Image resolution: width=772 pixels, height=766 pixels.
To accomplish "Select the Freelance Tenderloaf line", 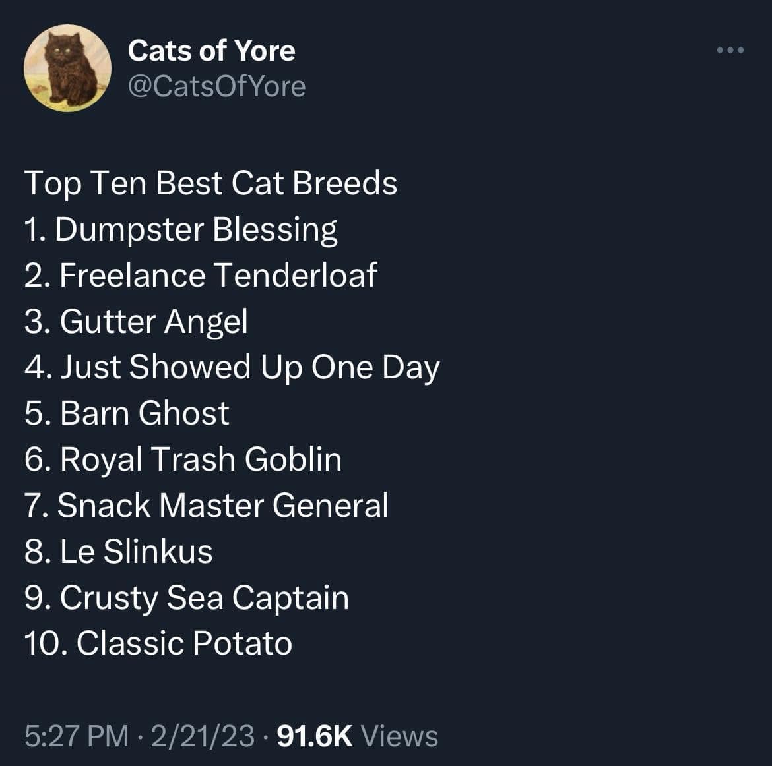I will click(x=200, y=276).
